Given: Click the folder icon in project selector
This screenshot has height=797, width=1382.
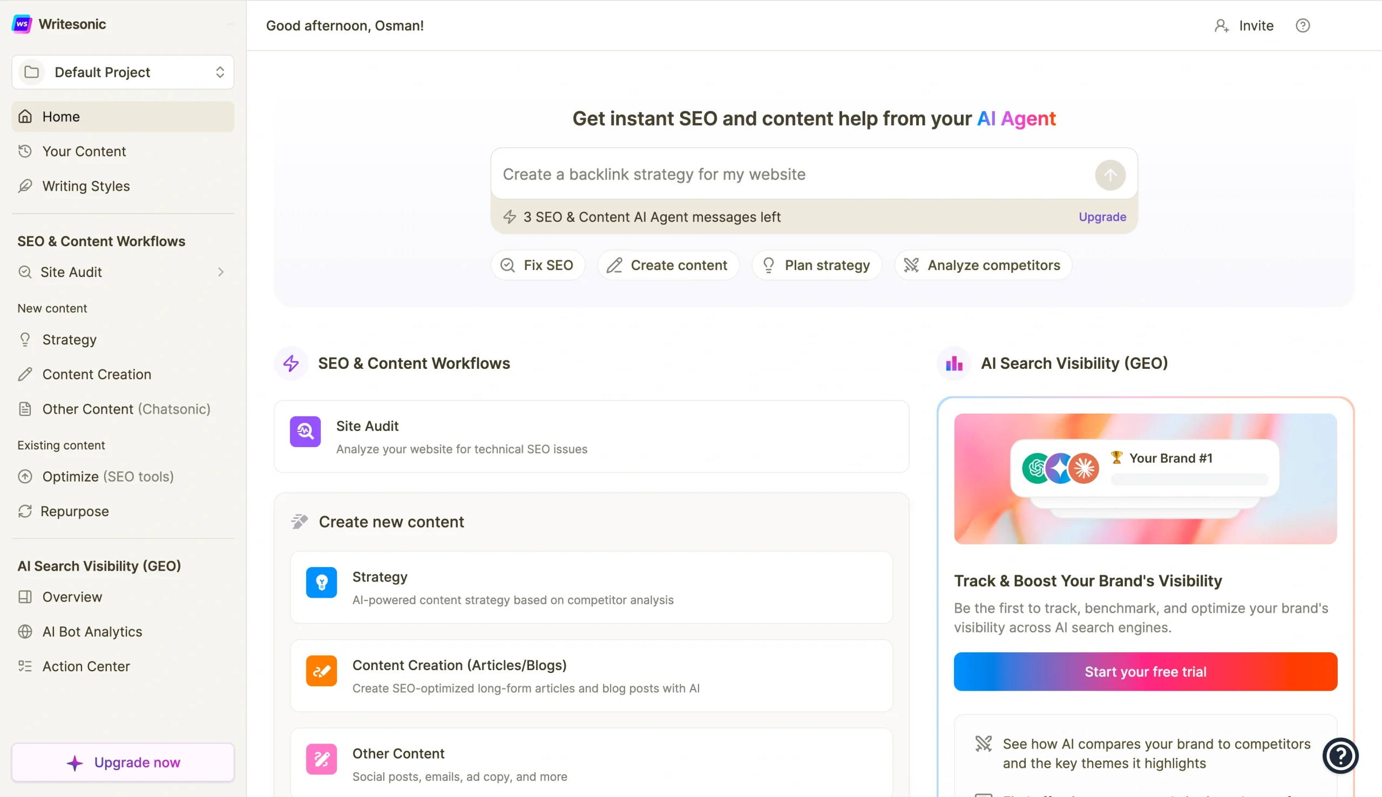Looking at the screenshot, I should (32, 72).
